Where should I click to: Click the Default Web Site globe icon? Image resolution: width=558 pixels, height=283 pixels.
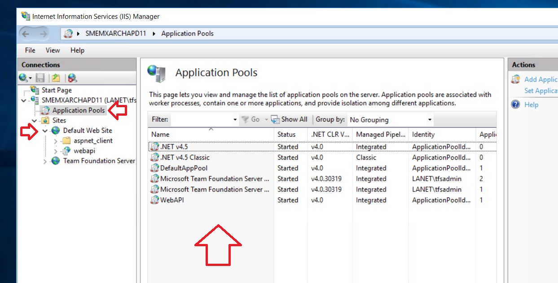[x=56, y=131]
